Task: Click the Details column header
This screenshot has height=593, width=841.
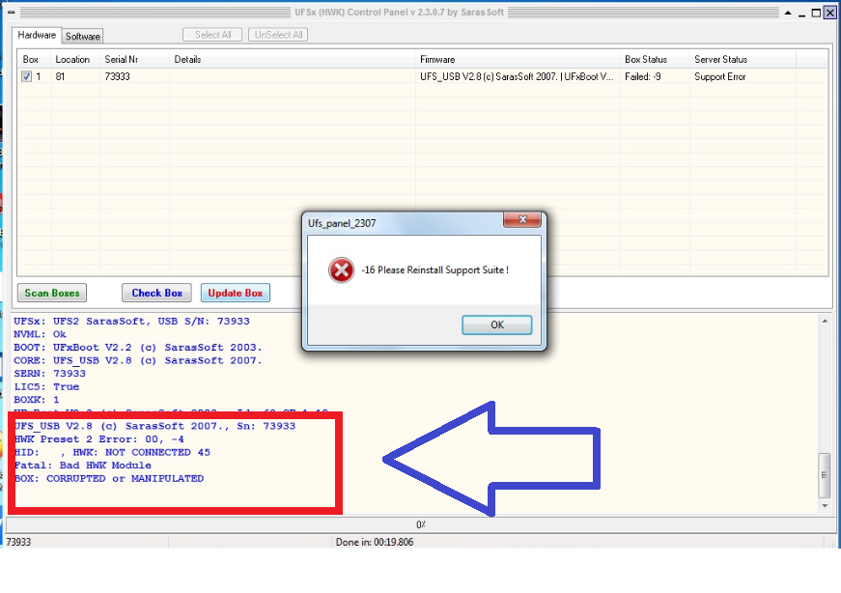Action: [x=293, y=59]
